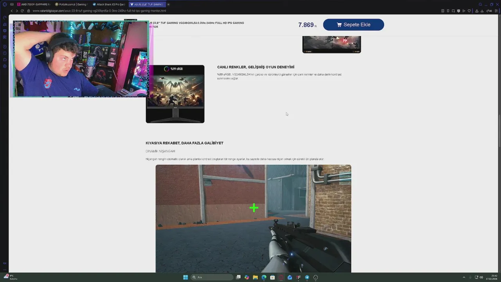The height and width of the screenshot is (282, 501).
Task: Click the dynamic crosshair game screenshot
Action: click(253, 219)
